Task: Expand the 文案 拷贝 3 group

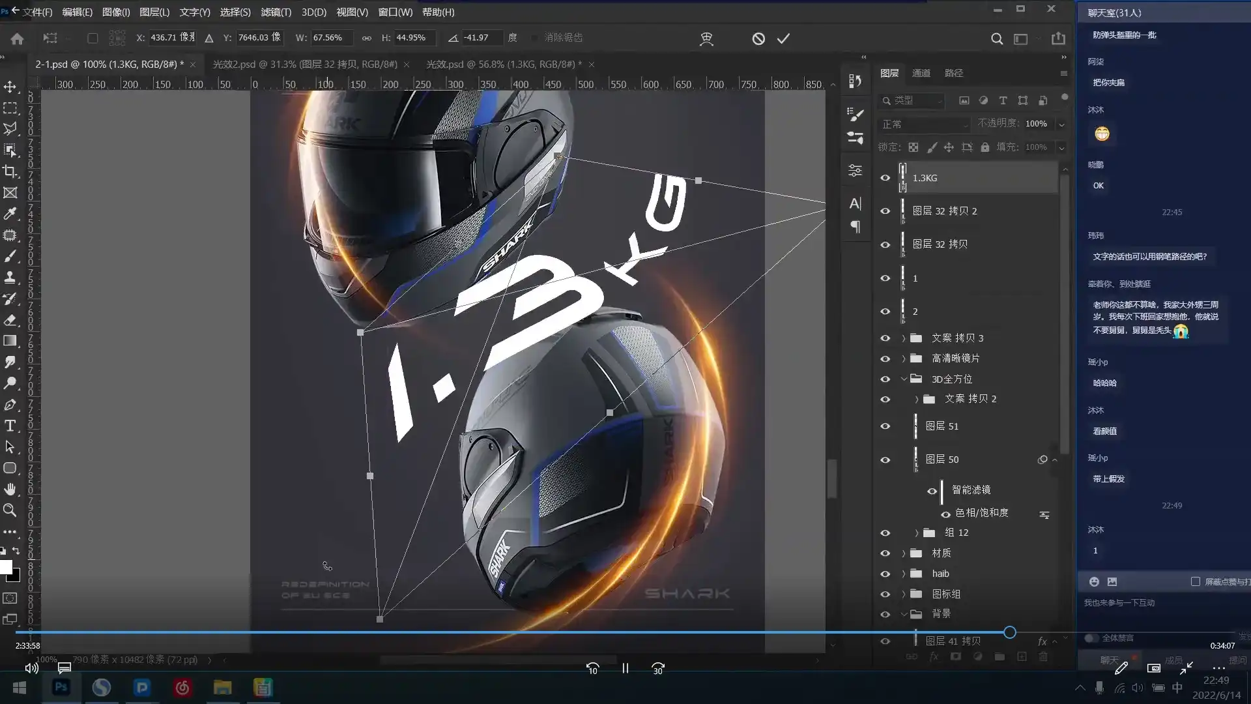Action: pos(904,338)
